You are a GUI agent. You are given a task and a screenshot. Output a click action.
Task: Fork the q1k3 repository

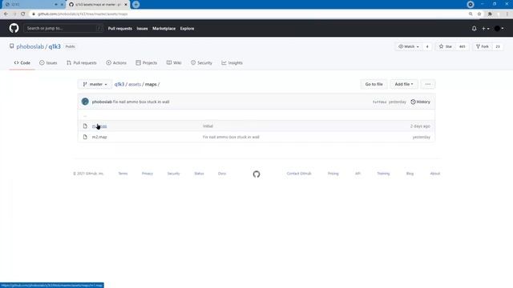coord(483,46)
